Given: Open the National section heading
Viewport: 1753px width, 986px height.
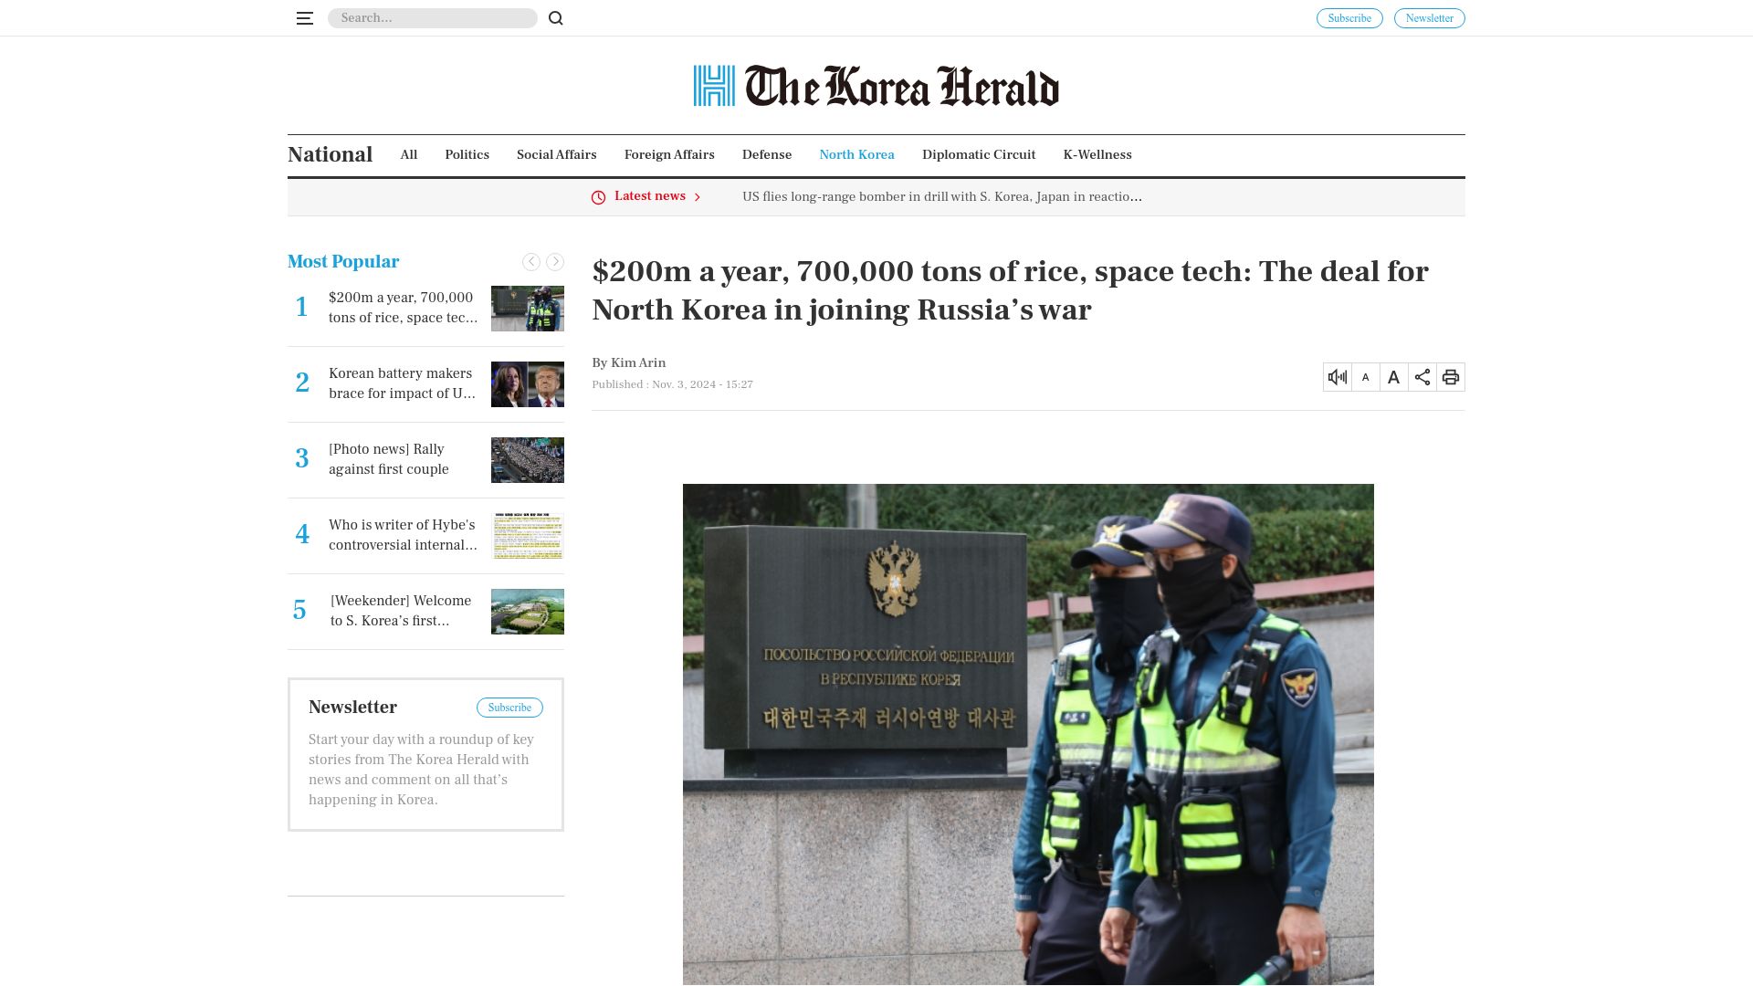Looking at the screenshot, I should pos(330,154).
